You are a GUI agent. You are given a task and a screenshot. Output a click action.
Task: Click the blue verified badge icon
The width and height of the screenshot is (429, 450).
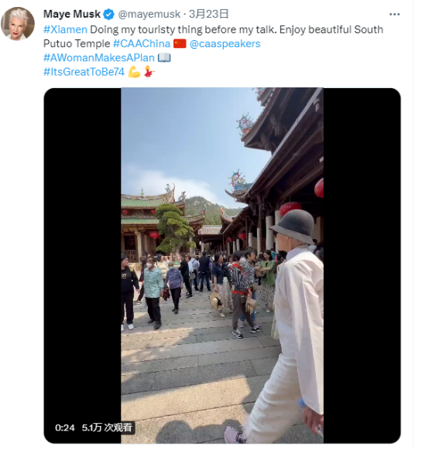click(109, 15)
